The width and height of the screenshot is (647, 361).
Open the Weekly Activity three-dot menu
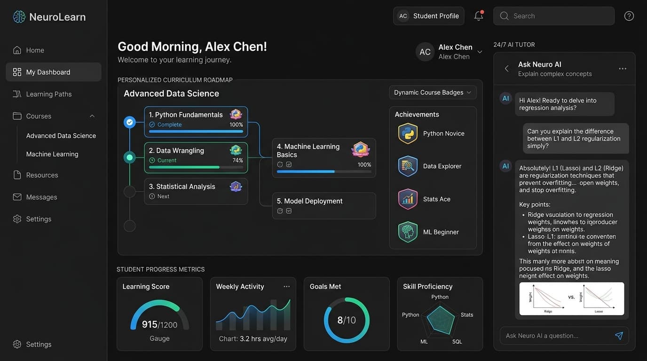pyautogui.click(x=287, y=286)
